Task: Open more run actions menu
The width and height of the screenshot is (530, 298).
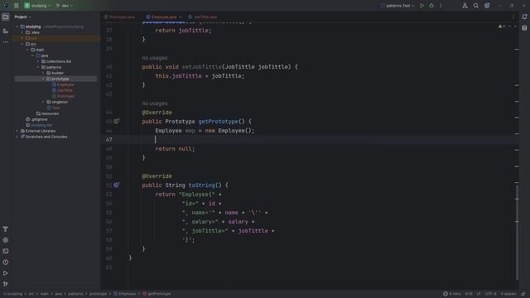Action: click(441, 6)
